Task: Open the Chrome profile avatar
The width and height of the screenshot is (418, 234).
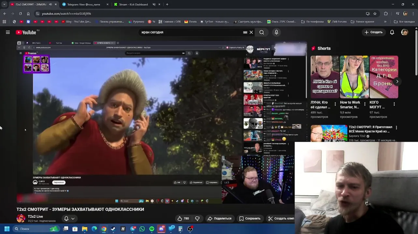Action: point(405,14)
